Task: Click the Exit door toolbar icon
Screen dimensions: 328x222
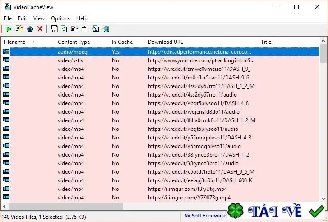Action: 106,29
